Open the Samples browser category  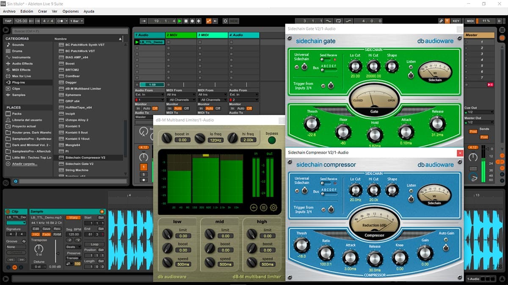tap(18, 95)
